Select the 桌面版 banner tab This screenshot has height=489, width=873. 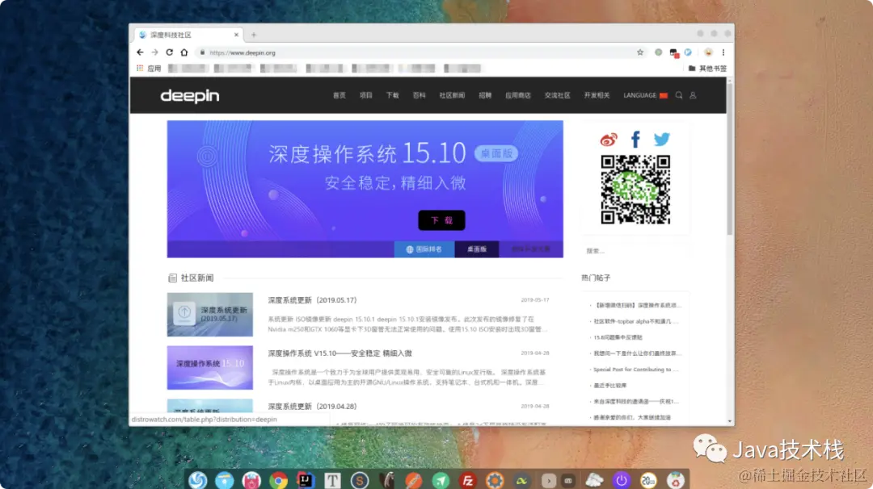pyautogui.click(x=477, y=249)
